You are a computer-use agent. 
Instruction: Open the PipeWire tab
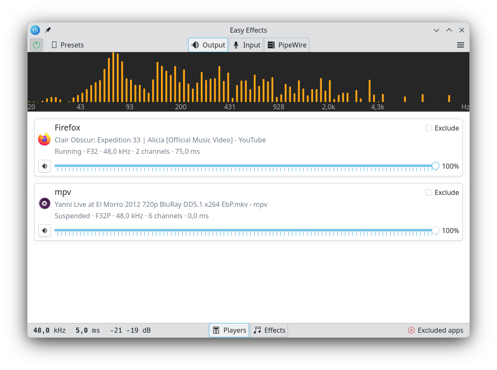[x=287, y=45]
